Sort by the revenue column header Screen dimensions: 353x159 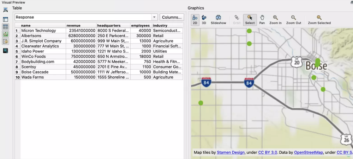point(81,25)
